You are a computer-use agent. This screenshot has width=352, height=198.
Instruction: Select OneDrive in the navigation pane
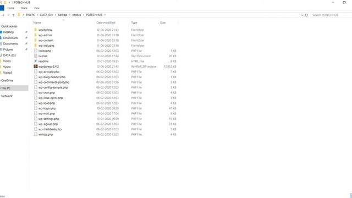(x=7, y=81)
